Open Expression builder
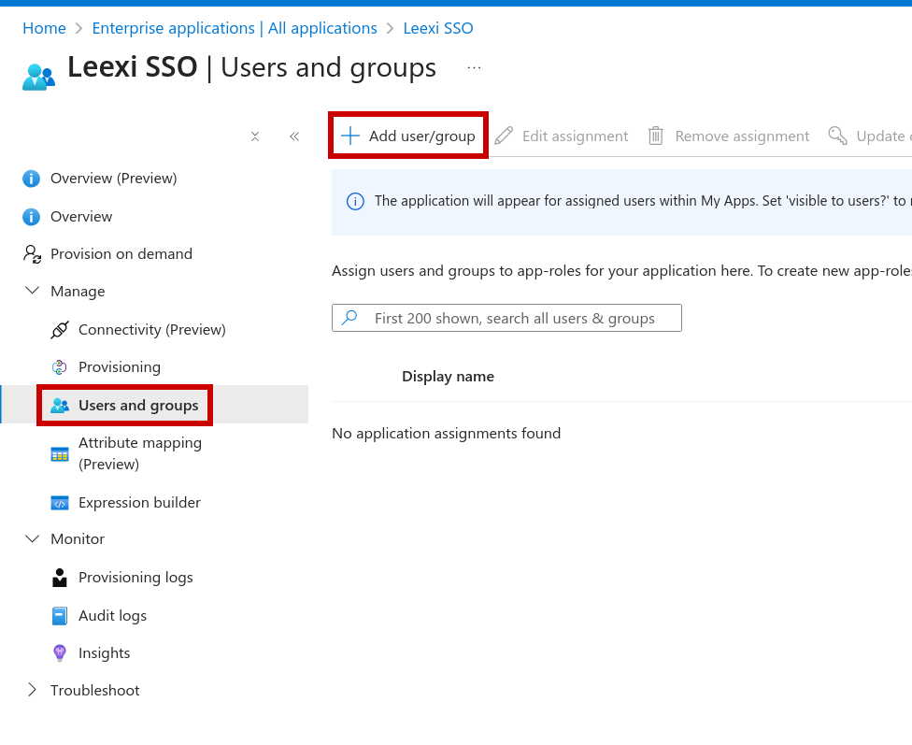 coord(139,502)
